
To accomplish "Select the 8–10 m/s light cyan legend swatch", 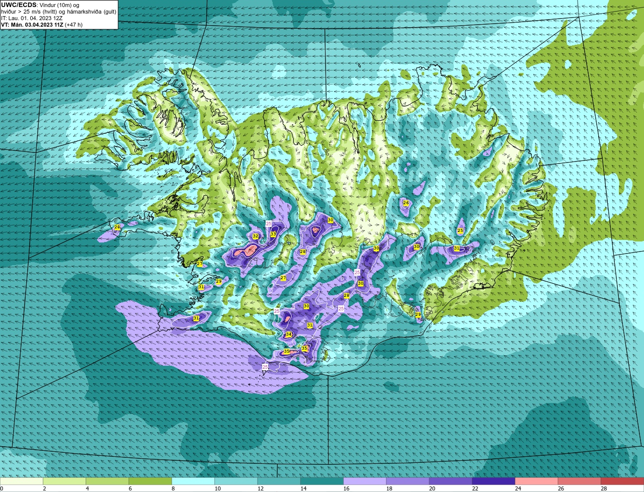I will point(193,481).
